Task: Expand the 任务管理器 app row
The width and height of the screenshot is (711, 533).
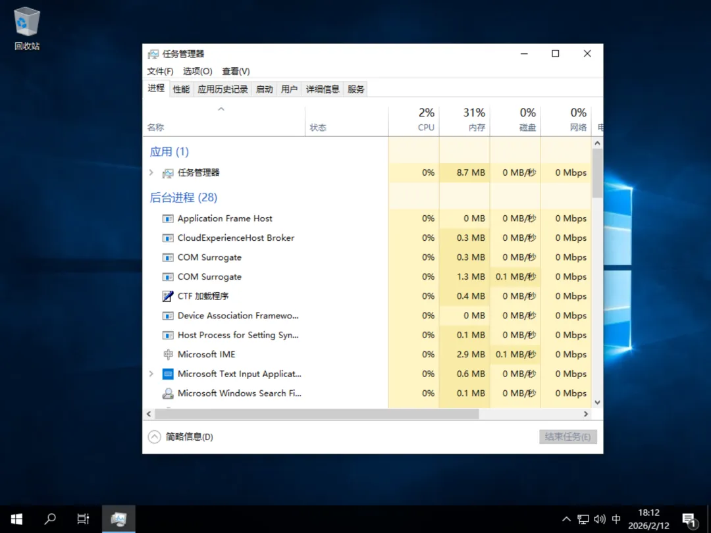Action: 151,172
